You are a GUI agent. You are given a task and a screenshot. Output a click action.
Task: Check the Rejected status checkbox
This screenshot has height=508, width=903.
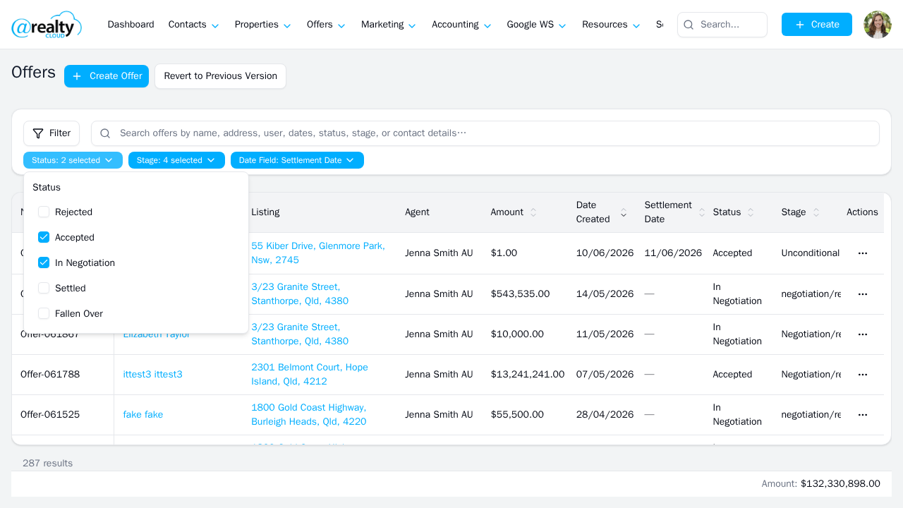pyautogui.click(x=44, y=212)
